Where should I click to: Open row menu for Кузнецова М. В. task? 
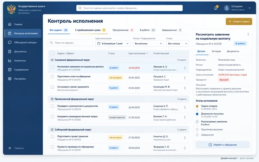(185, 88)
